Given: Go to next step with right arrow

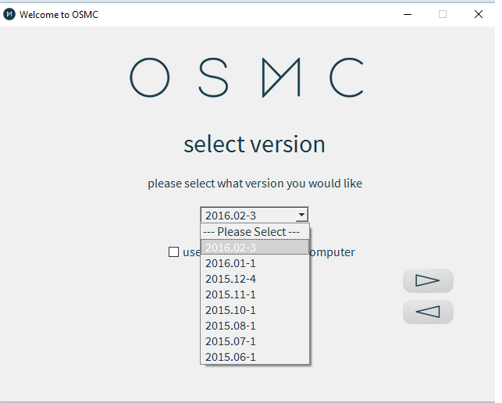Looking at the screenshot, I should 428,280.
